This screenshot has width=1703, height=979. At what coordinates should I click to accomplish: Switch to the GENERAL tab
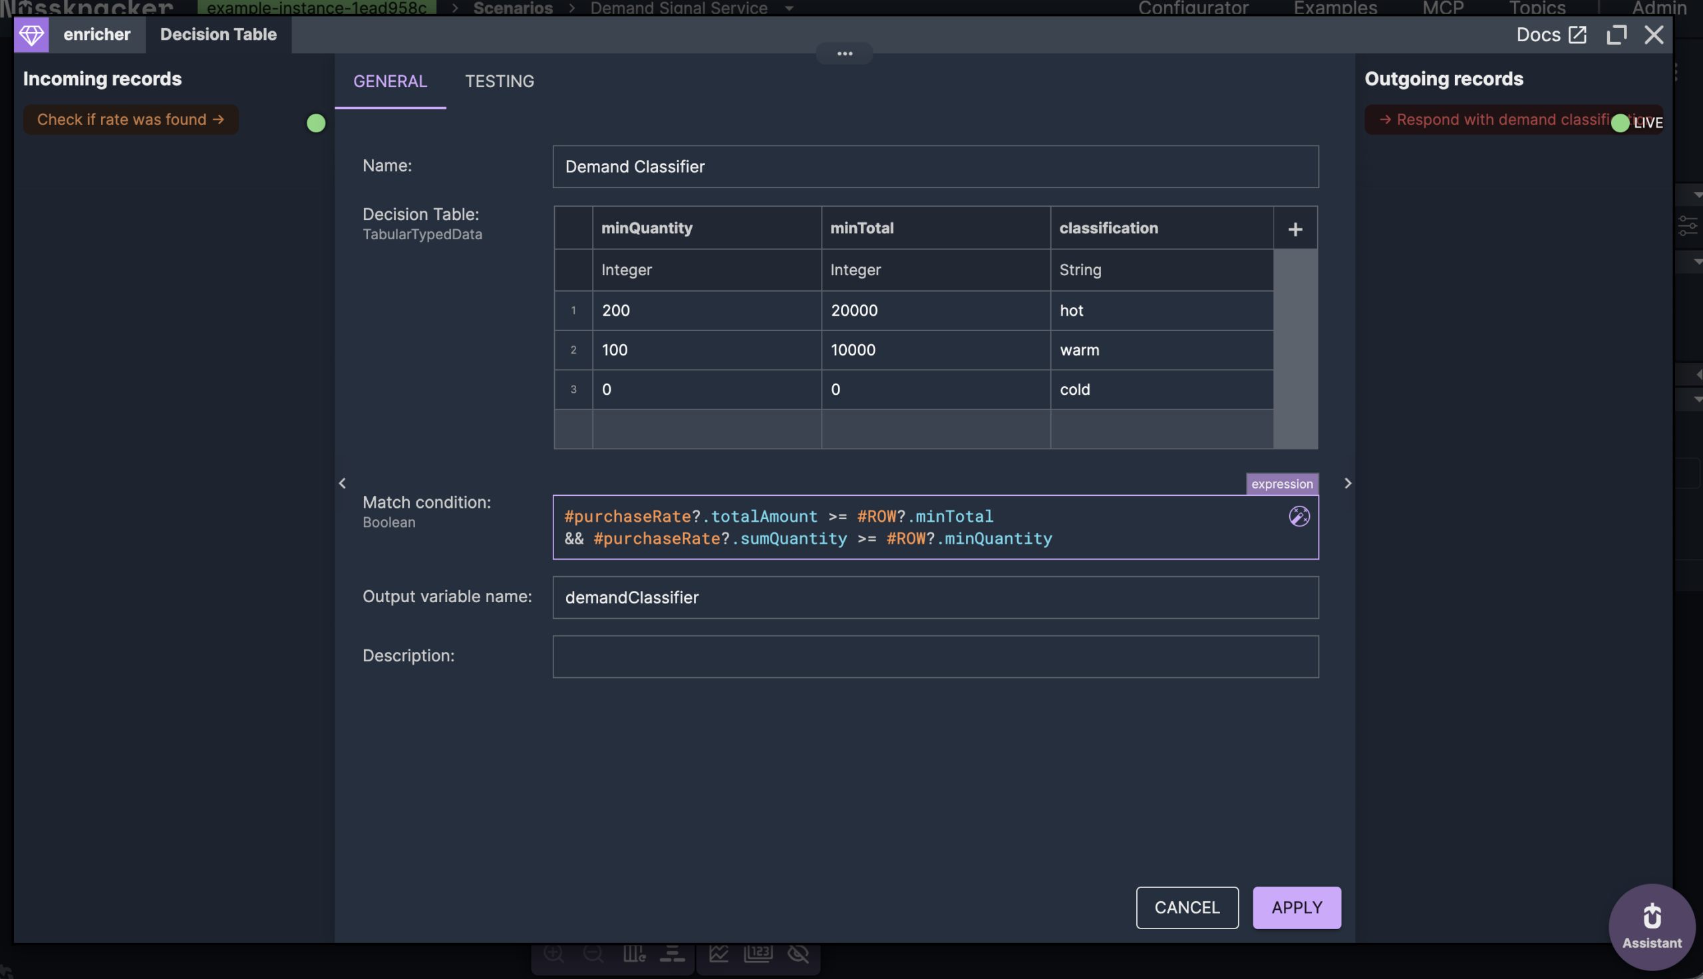(390, 81)
